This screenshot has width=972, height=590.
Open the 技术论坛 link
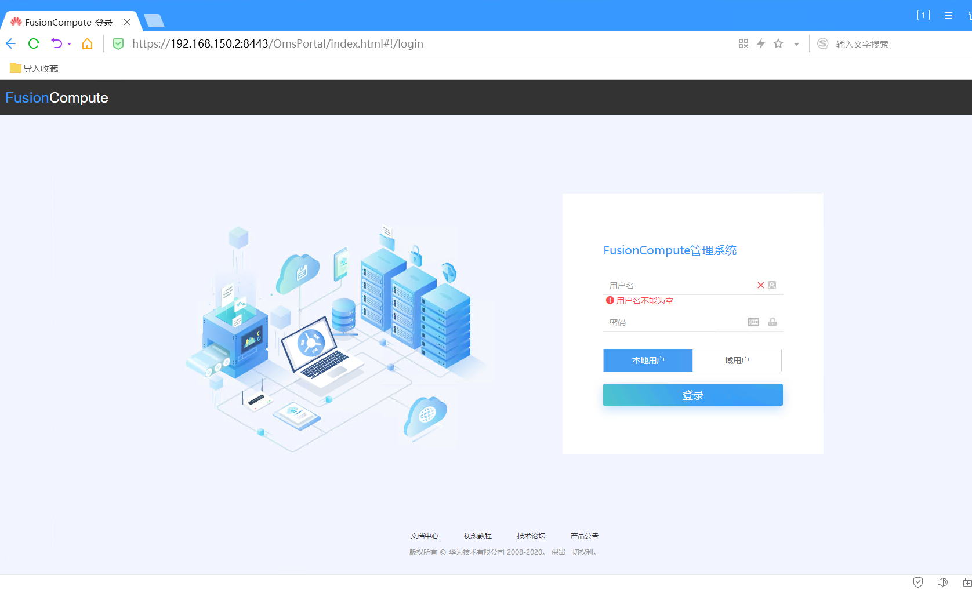531,536
